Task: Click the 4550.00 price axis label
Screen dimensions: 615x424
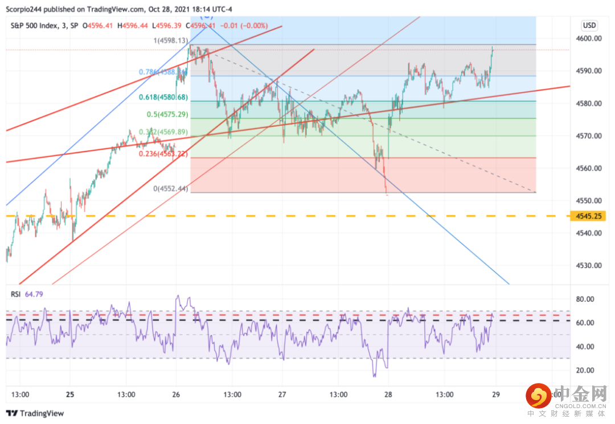Action: (x=589, y=201)
